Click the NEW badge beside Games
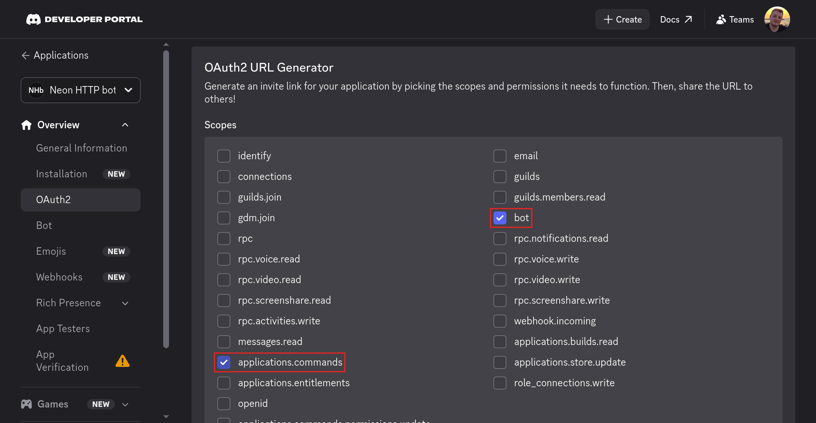Screen dimensions: 816x423 coord(101,404)
